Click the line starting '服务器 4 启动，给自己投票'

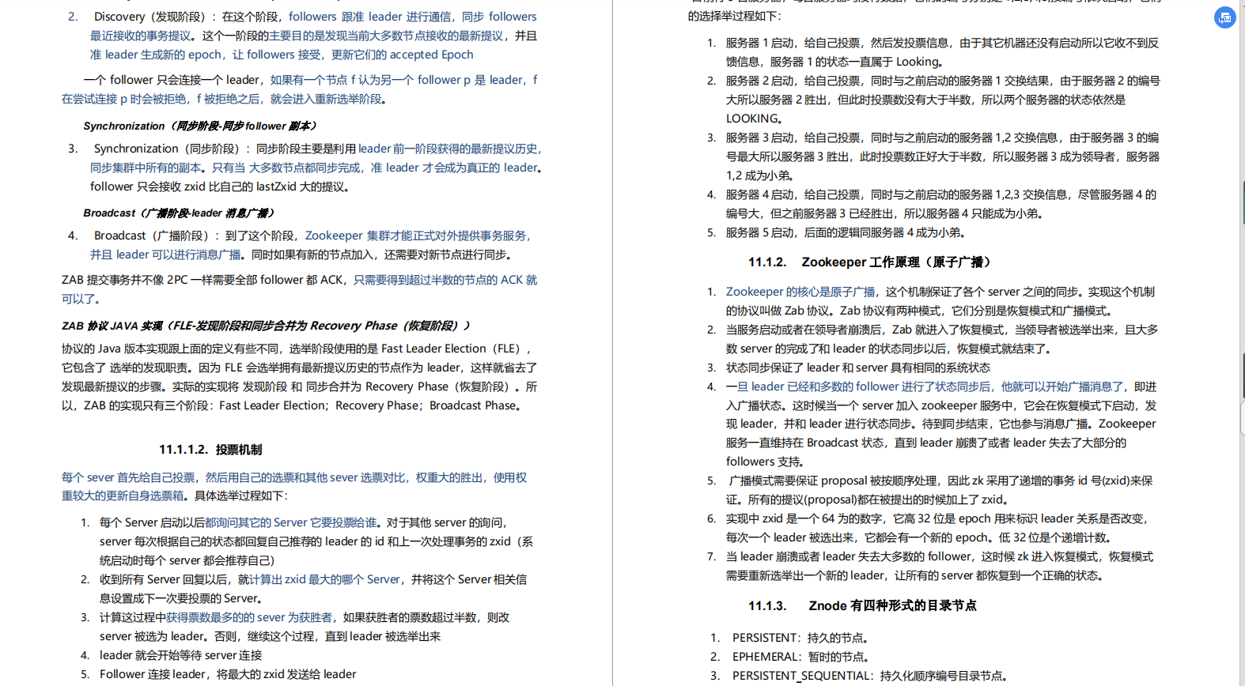pyautogui.click(x=941, y=194)
